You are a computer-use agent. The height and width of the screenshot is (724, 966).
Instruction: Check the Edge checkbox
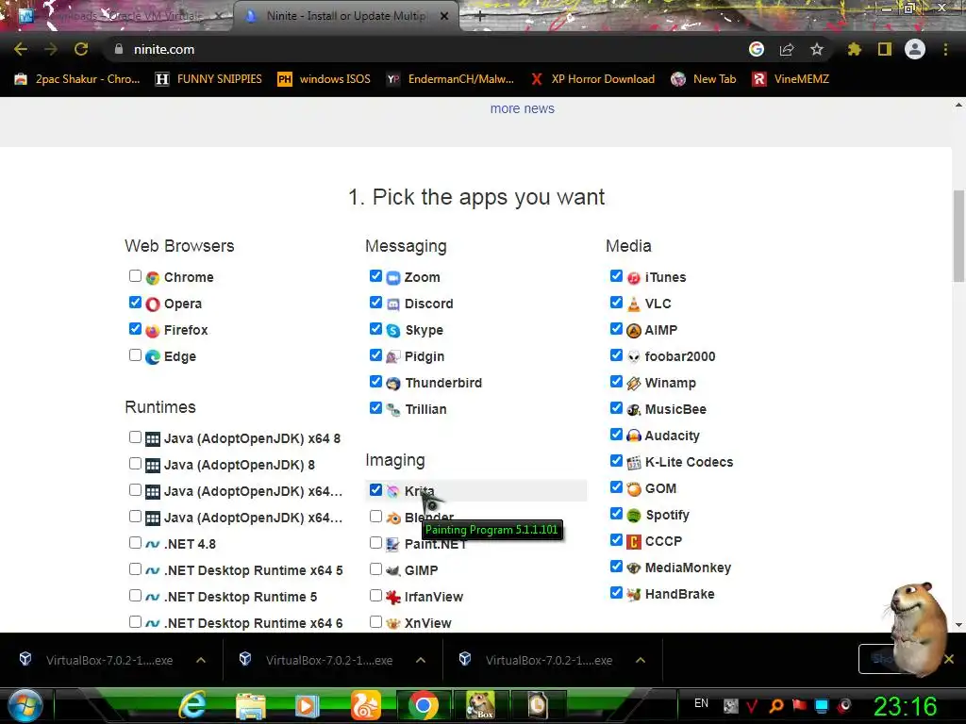click(x=135, y=355)
